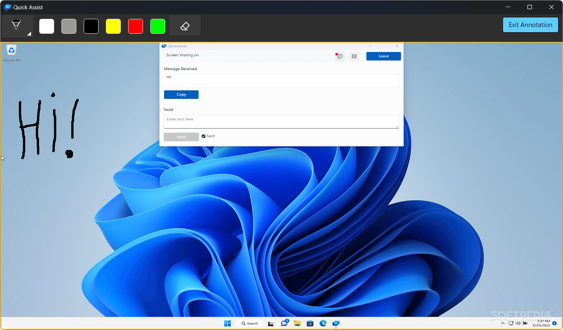Click battery icon in remote tray

(x=525, y=323)
